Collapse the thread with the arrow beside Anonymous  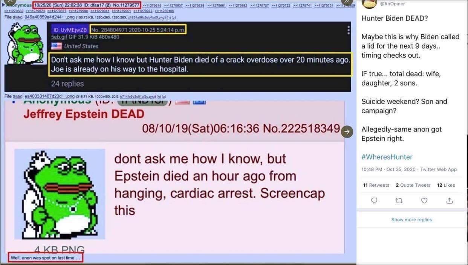tap(3, 5)
